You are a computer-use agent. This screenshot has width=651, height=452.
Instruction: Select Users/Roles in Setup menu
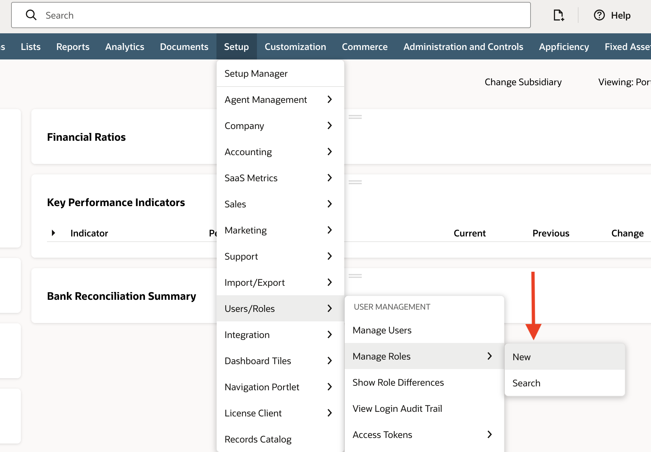tap(280, 309)
